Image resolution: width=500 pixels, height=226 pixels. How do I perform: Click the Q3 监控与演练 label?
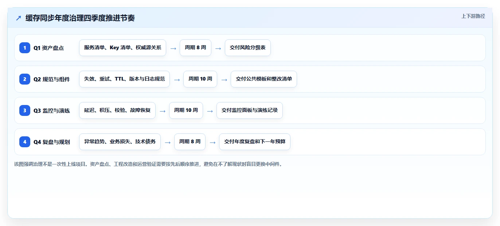pos(52,110)
